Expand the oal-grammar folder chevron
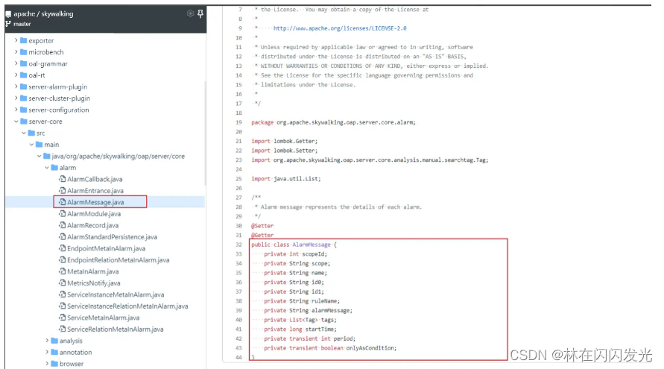Image resolution: width=664 pixels, height=369 pixels. [16, 63]
